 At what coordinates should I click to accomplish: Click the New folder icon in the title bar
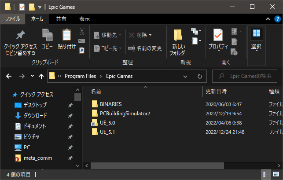[x=32, y=7]
